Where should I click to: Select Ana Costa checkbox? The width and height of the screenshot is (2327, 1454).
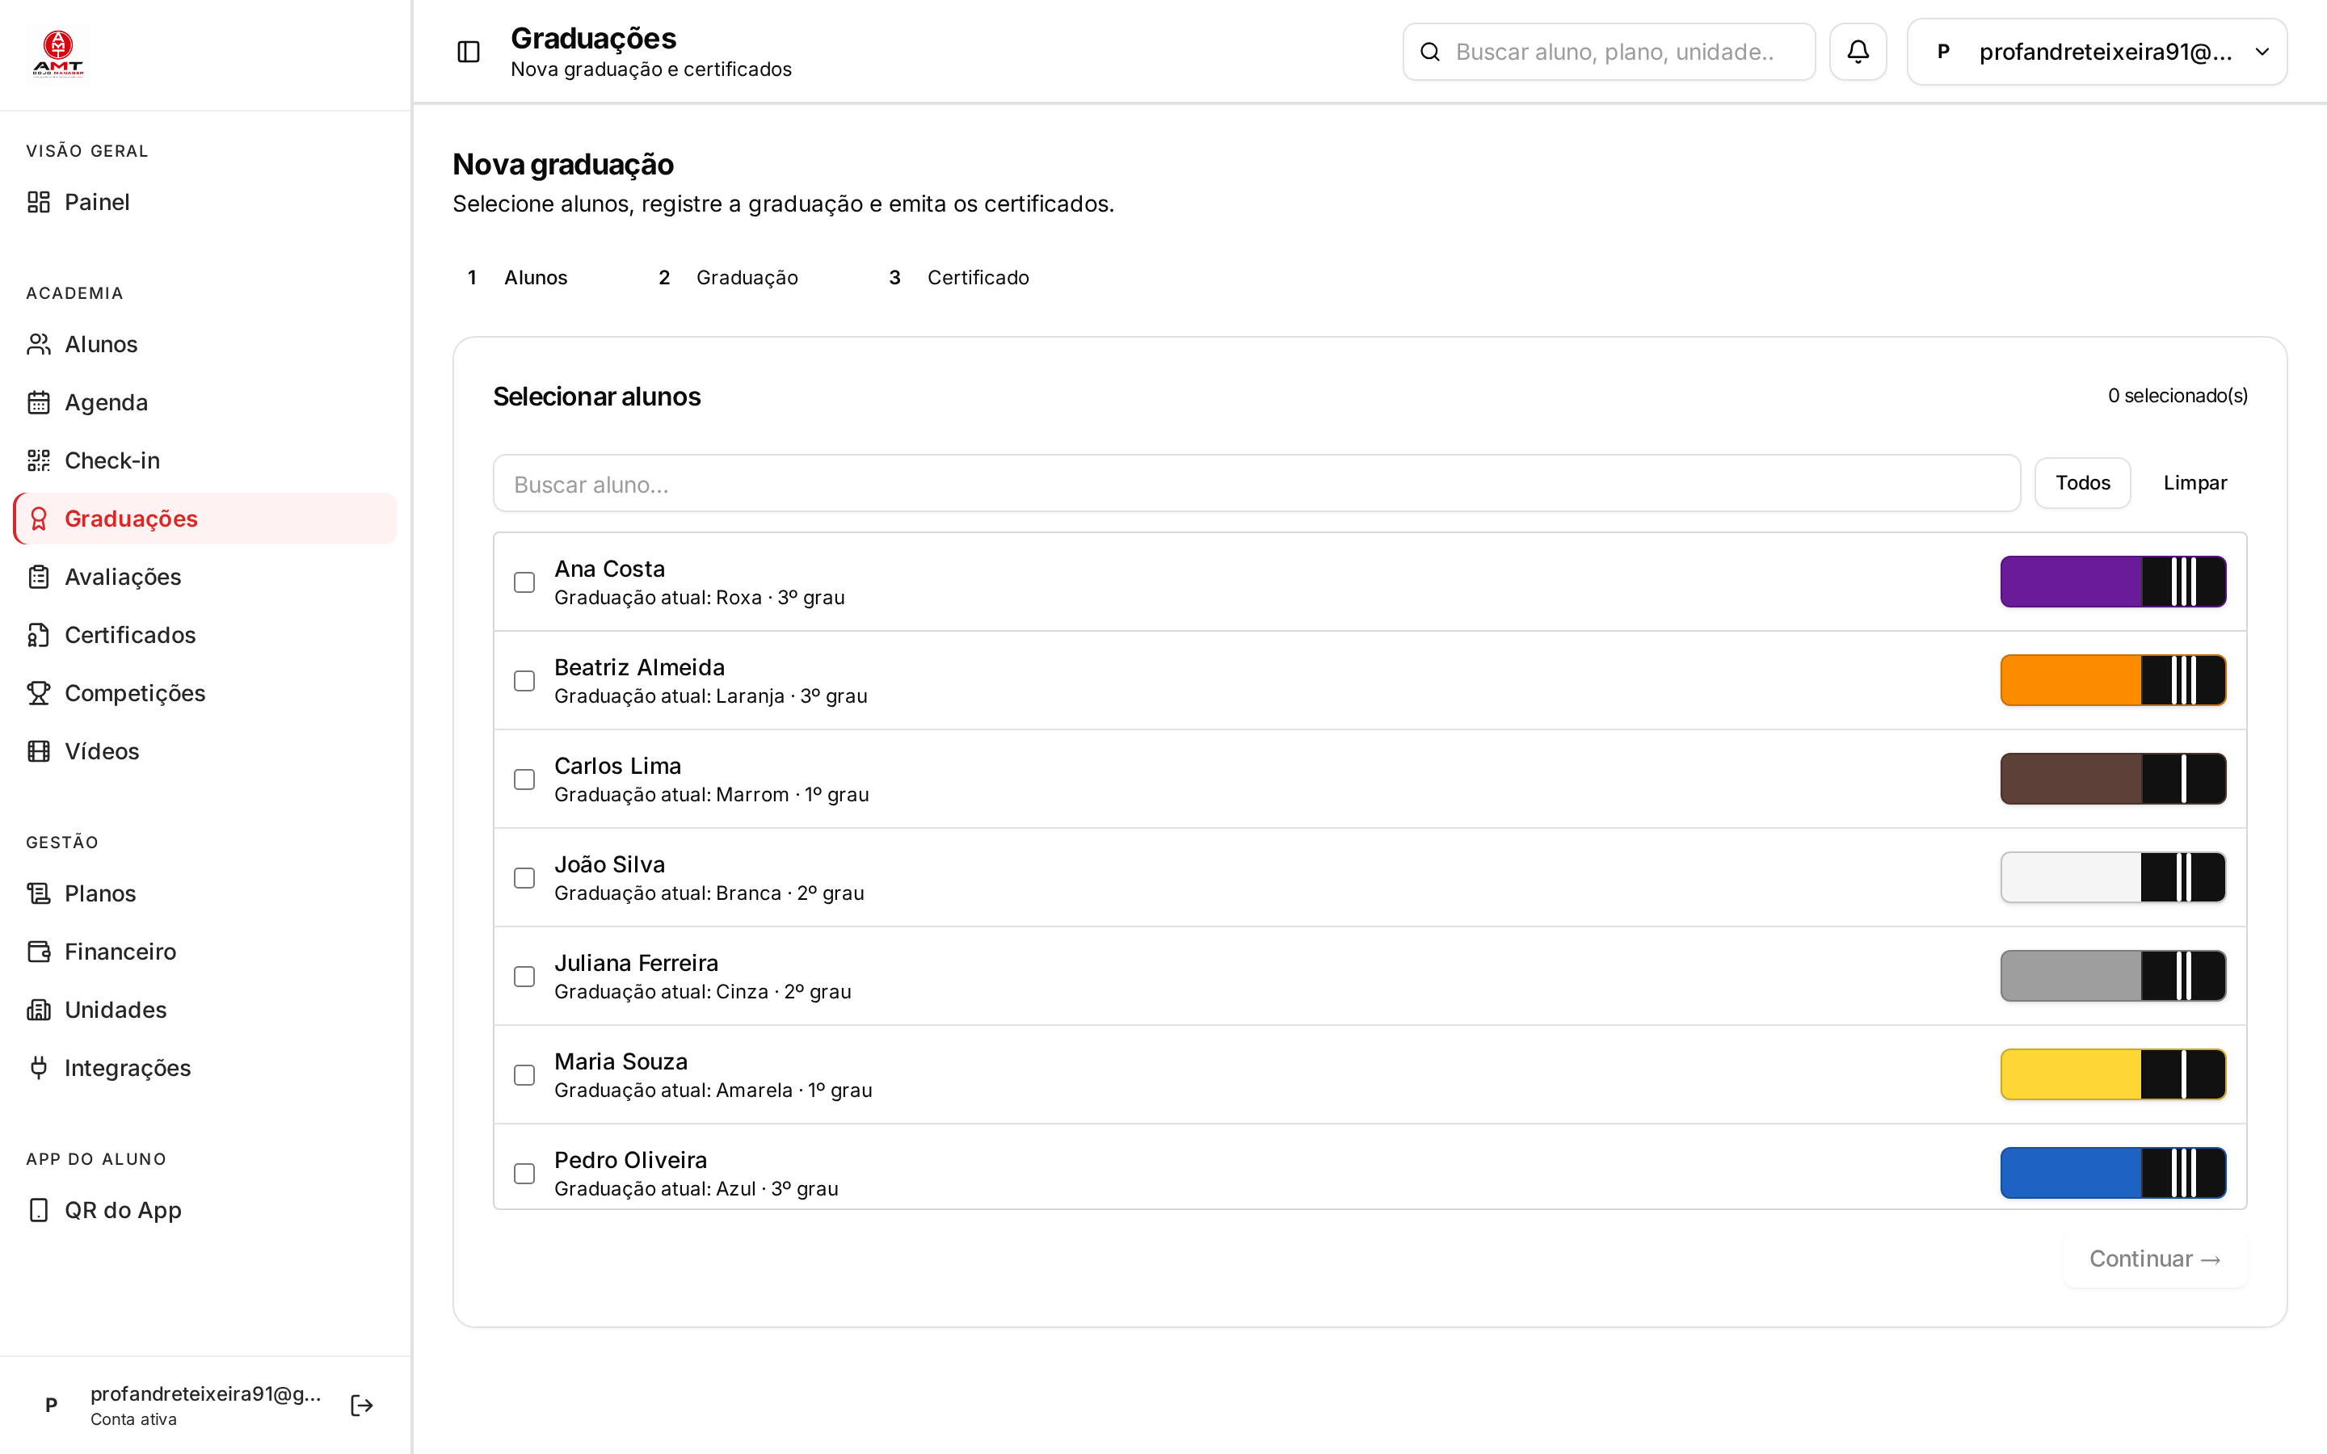click(x=524, y=582)
